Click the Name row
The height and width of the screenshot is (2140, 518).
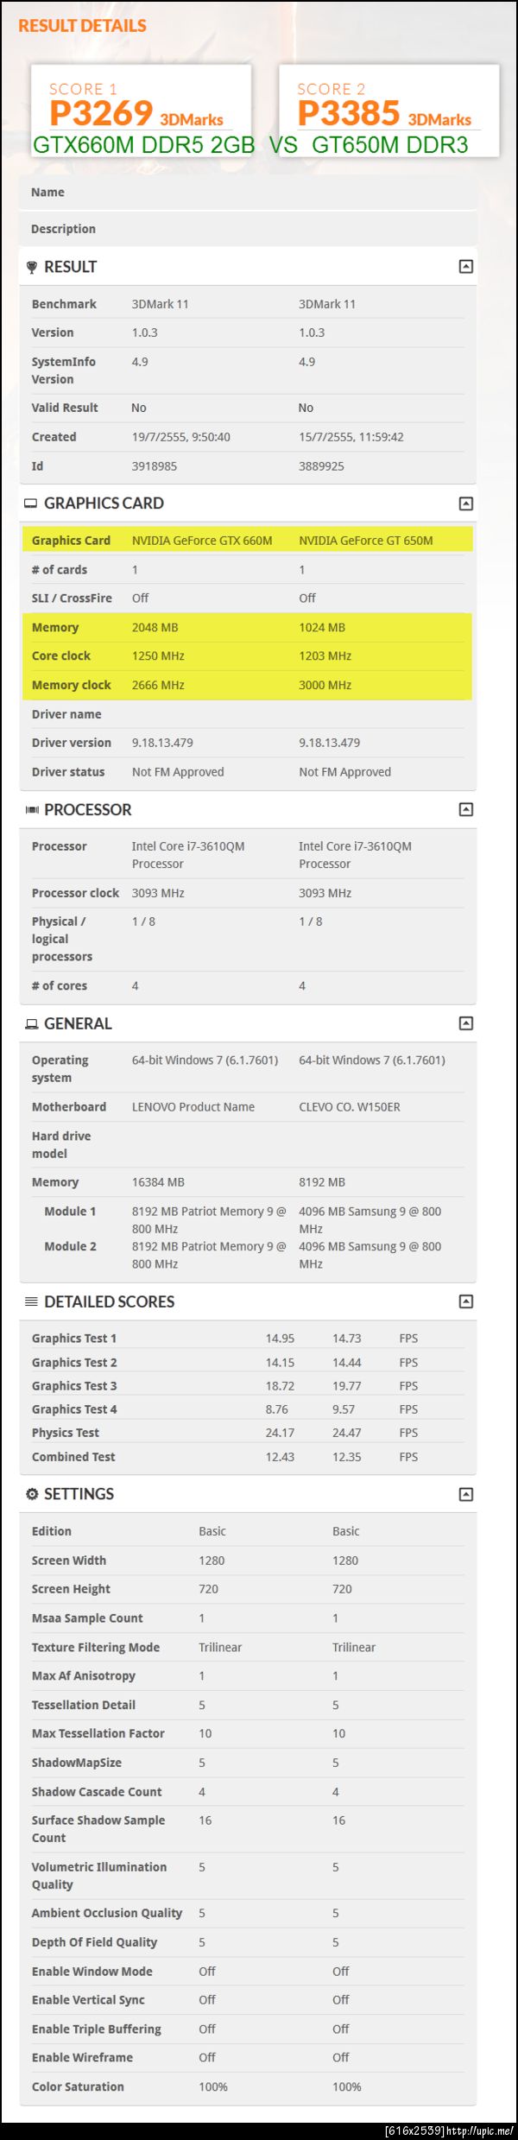pyautogui.click(x=247, y=193)
